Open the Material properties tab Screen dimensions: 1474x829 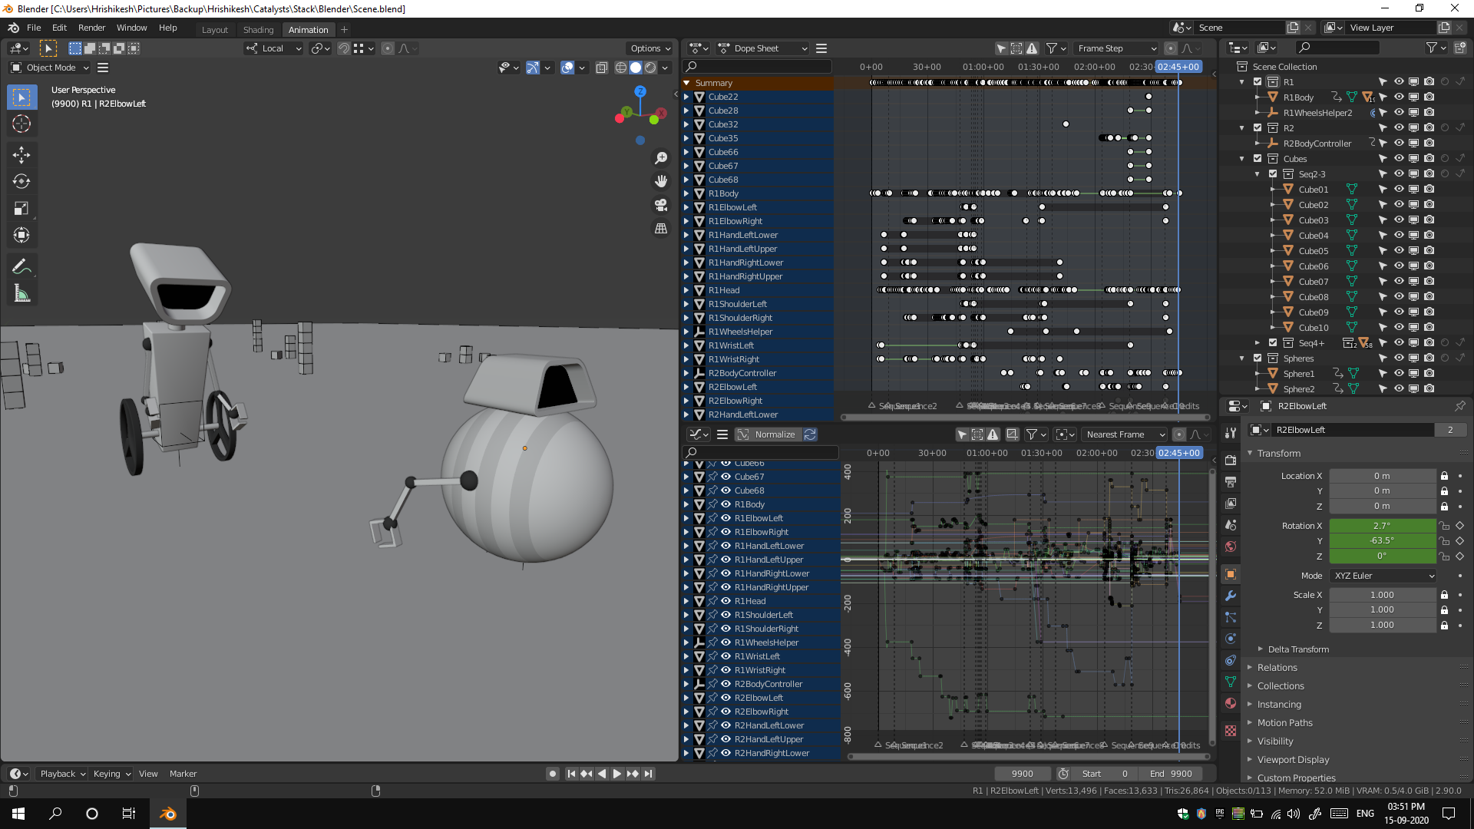pos(1231,703)
